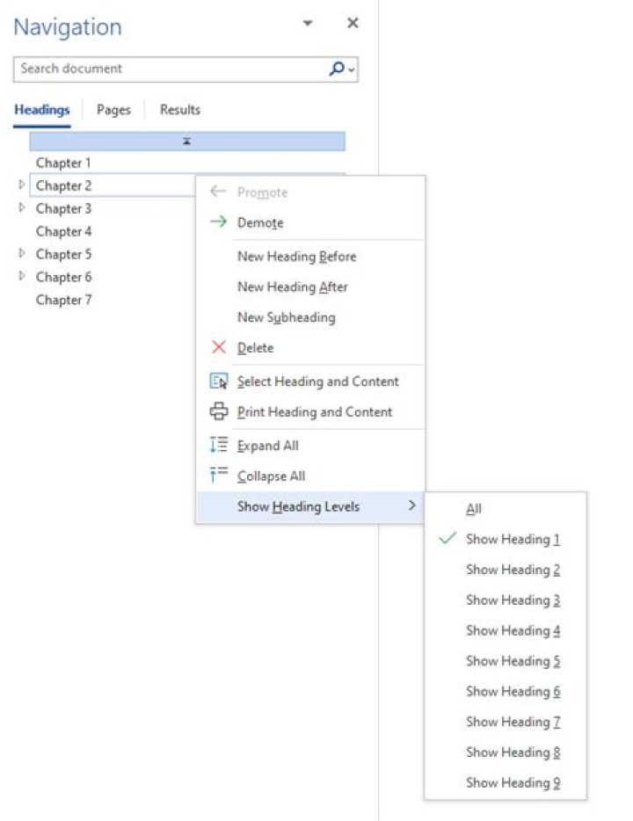Click the Collapse All icon
The width and height of the screenshot is (633, 821).
pos(219,476)
